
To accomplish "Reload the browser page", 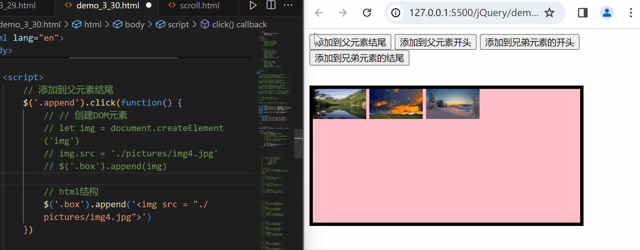I will 367,13.
